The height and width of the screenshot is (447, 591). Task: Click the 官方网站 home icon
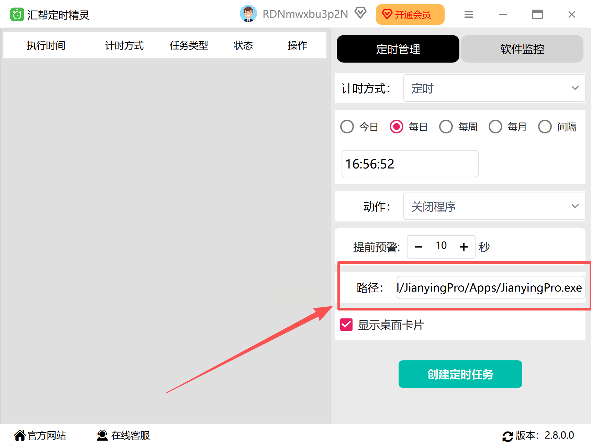pyautogui.click(x=20, y=435)
